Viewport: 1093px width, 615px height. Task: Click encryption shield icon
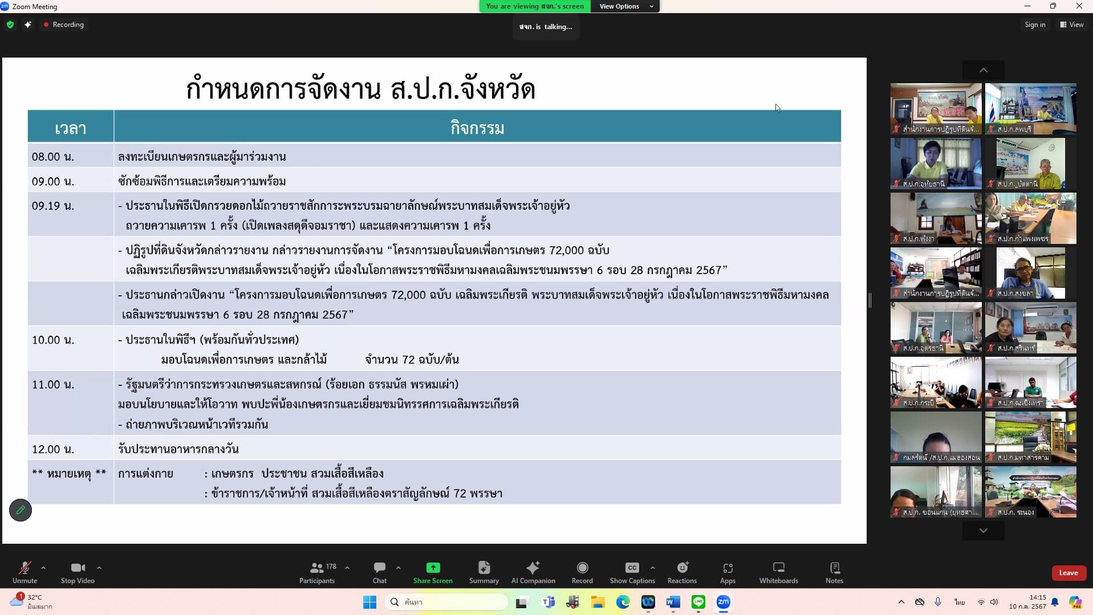pos(10,25)
